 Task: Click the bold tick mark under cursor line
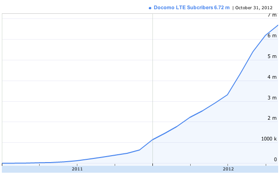pyautogui.click(x=152, y=164)
